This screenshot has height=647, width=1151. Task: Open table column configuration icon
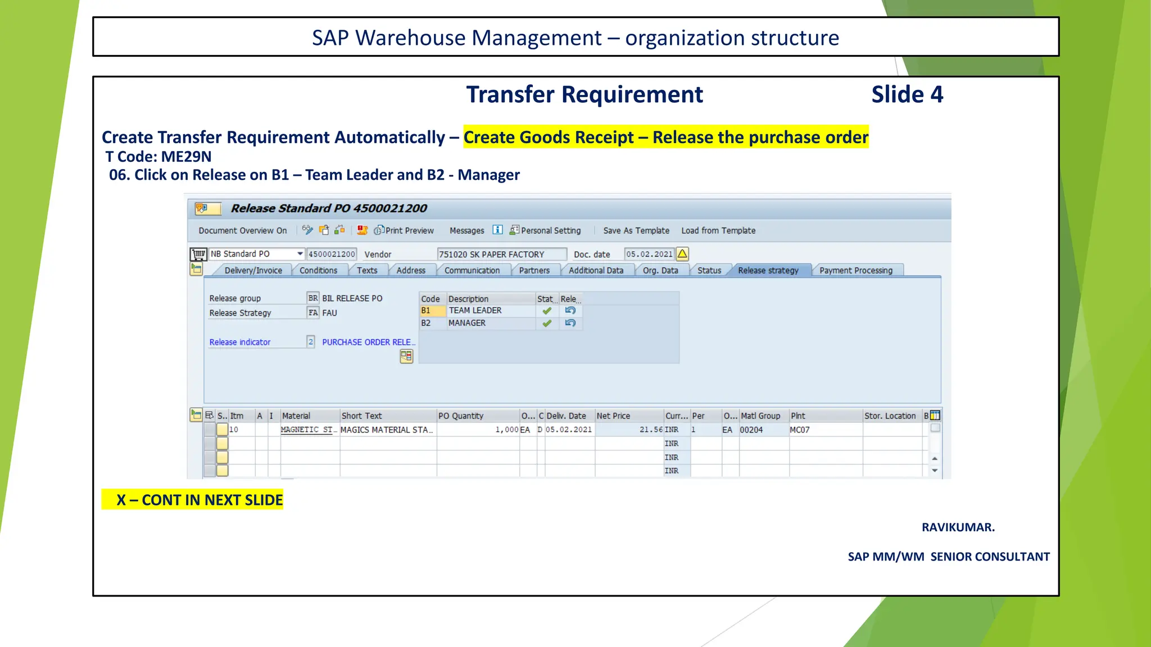935,416
